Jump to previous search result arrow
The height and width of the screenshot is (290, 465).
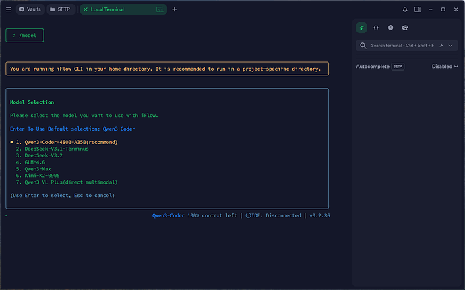(441, 46)
